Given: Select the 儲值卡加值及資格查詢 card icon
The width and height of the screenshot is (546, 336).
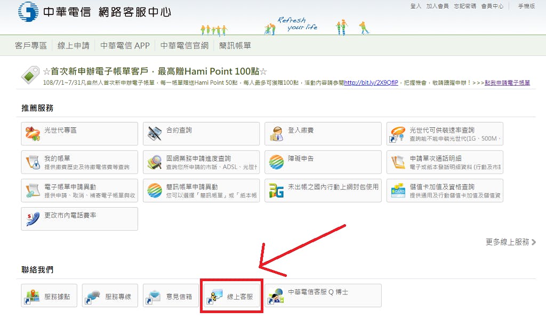Looking at the screenshot, I should (x=398, y=191).
